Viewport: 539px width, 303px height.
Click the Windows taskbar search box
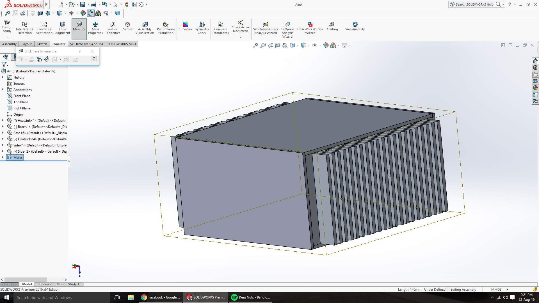click(x=62, y=297)
